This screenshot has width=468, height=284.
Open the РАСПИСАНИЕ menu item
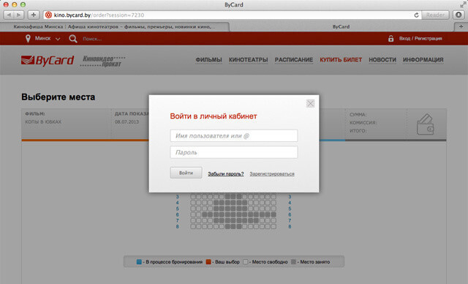294,60
